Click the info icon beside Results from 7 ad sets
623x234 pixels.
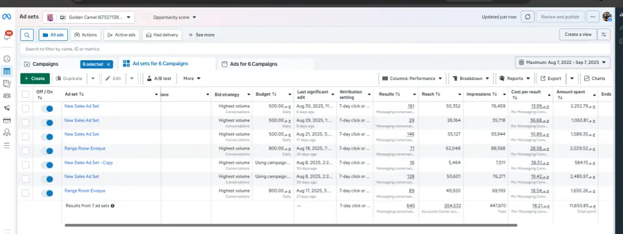(113, 206)
